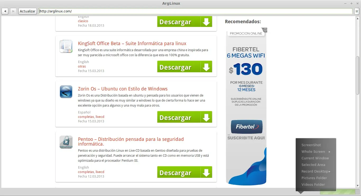Choose 'Selected Area' from the menu

[313, 165]
